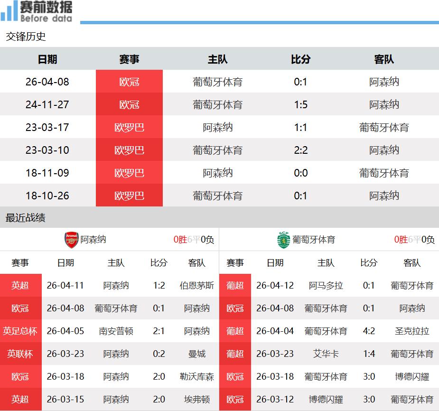
Task: Open the 2:2 score from 23-03-10
Action: (300, 150)
